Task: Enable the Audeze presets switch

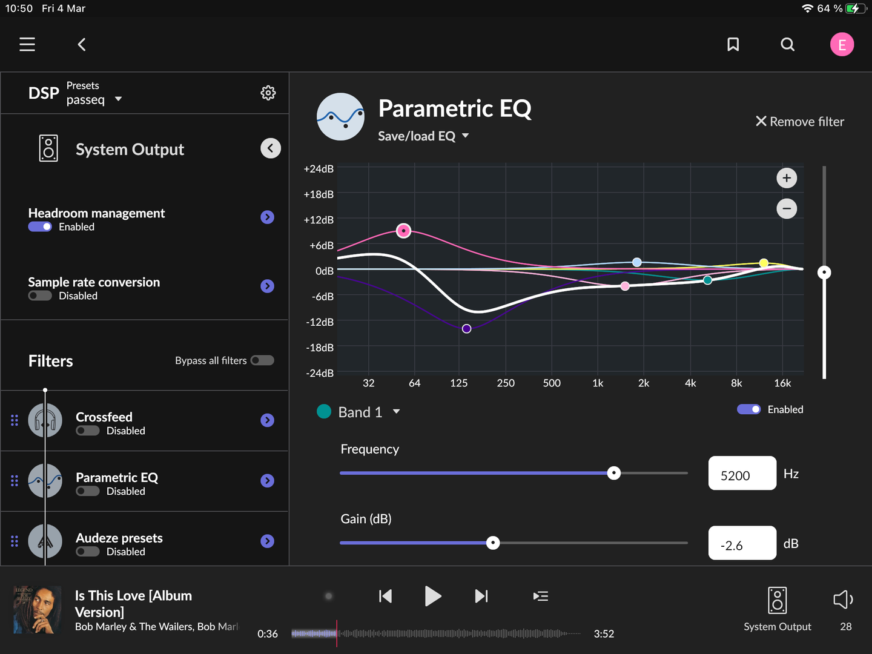Action: [88, 552]
